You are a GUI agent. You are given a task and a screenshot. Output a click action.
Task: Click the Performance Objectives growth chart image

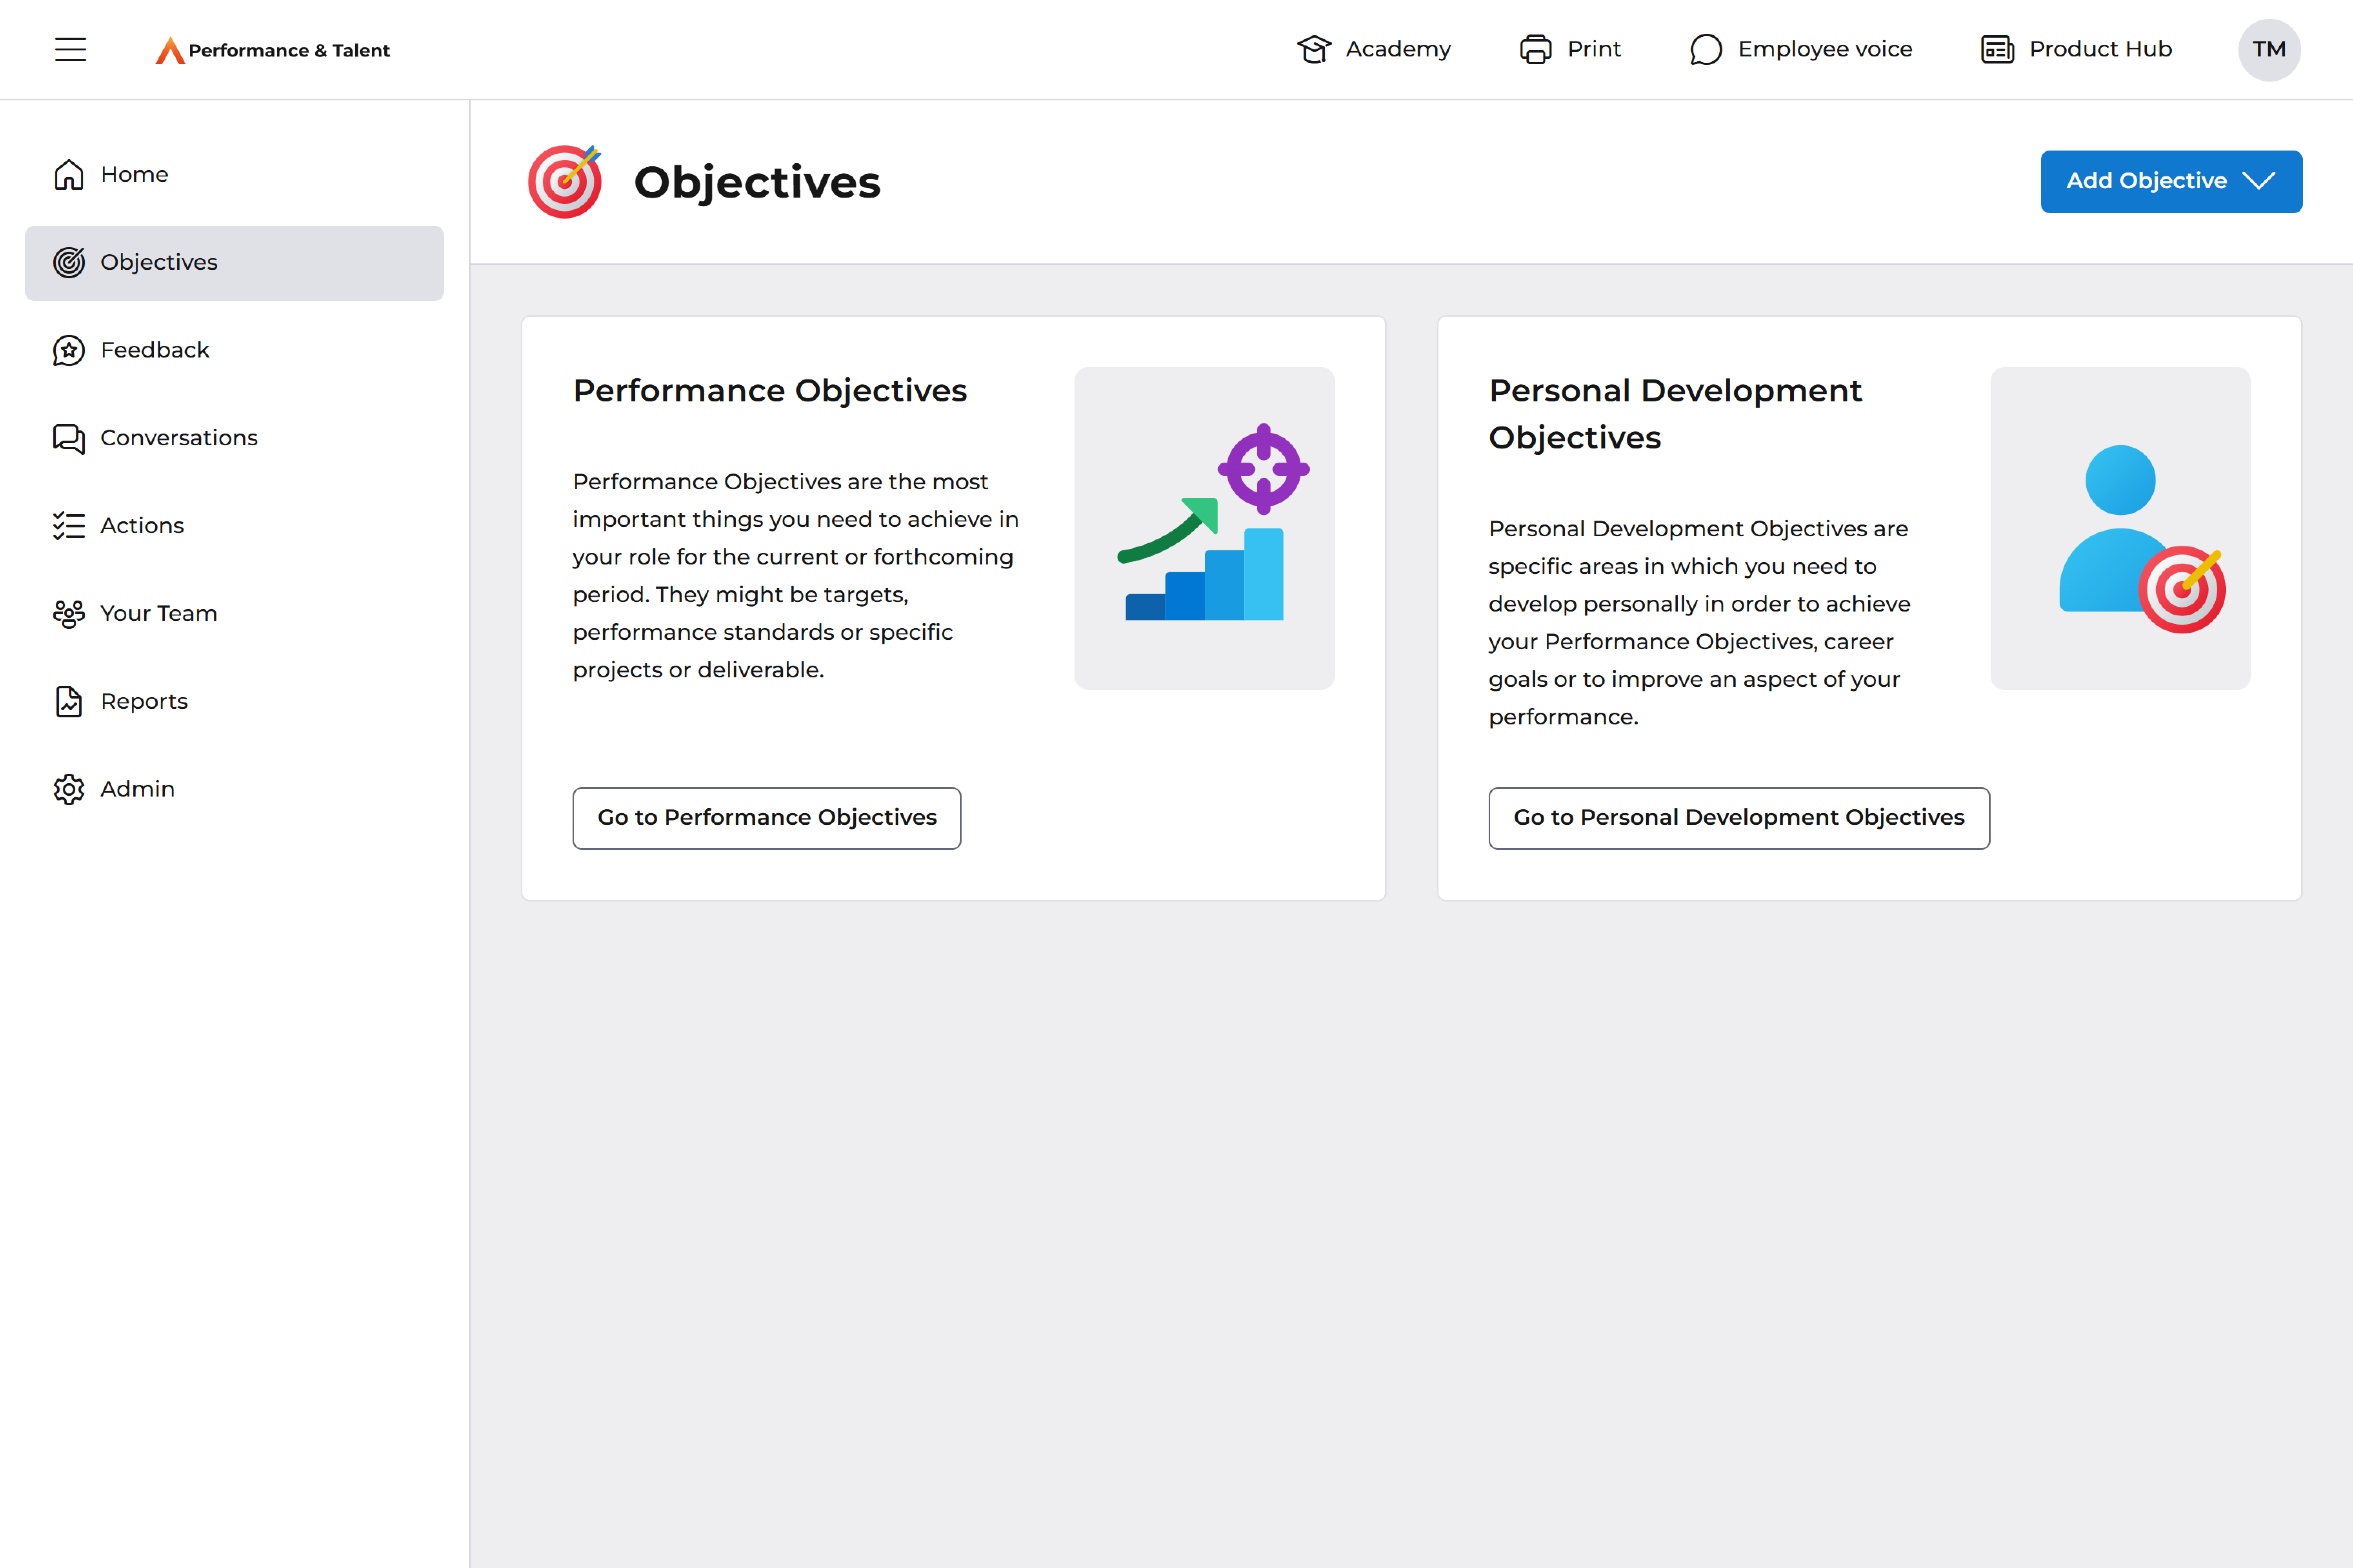click(x=1204, y=528)
